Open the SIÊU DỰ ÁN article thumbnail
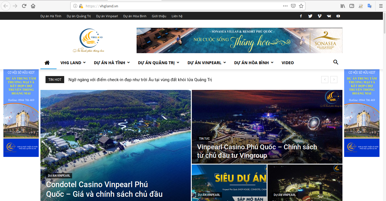The image size is (386, 201). [229, 183]
